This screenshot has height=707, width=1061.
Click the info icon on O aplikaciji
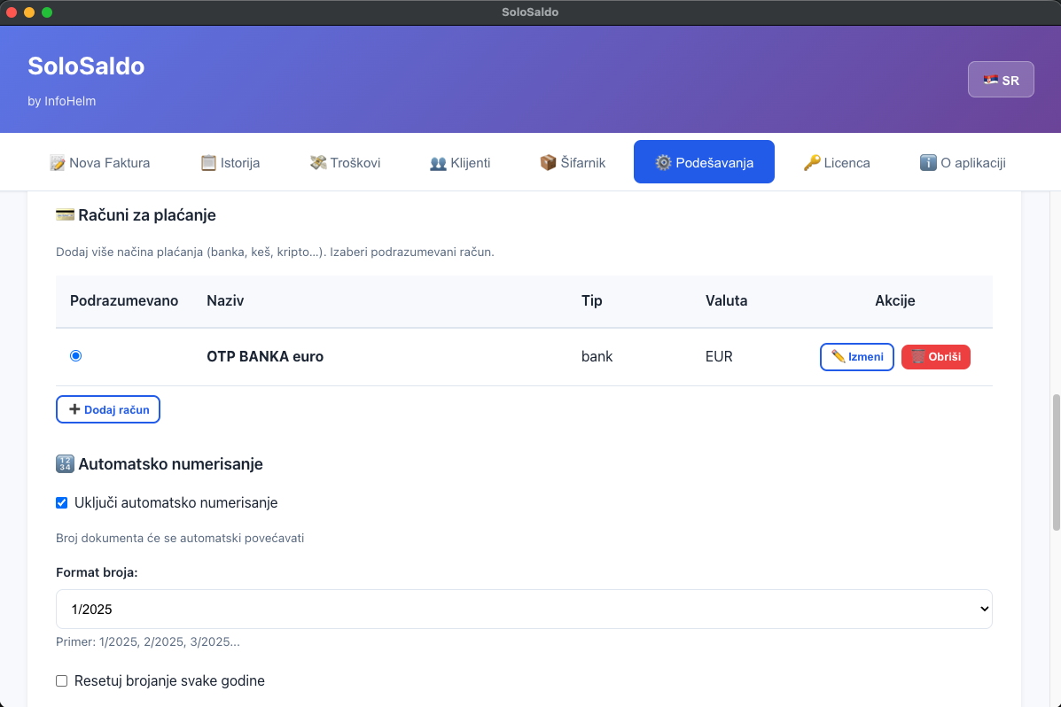[928, 163]
